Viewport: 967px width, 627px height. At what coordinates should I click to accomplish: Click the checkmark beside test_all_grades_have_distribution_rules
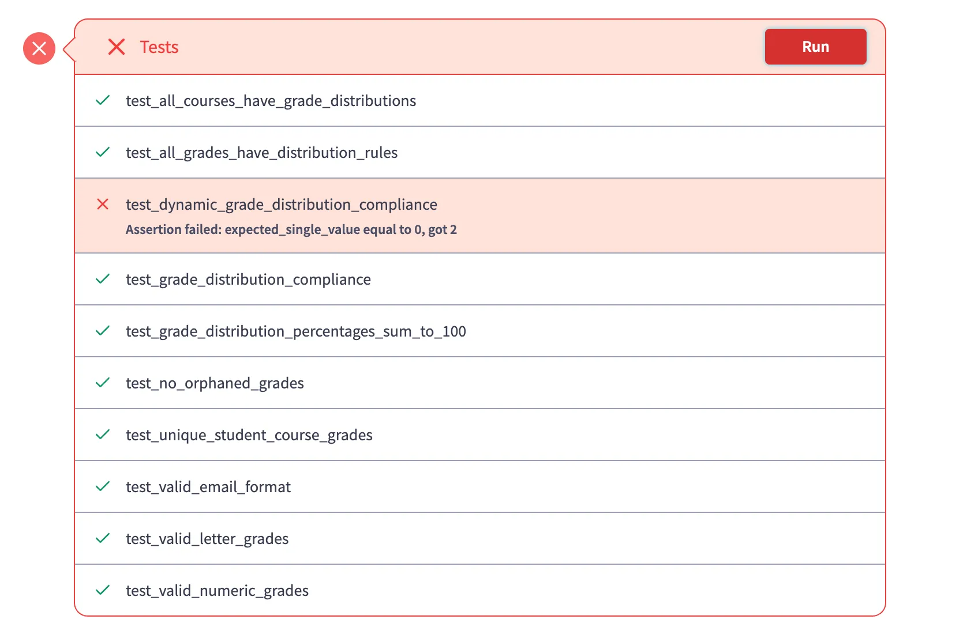coord(103,152)
